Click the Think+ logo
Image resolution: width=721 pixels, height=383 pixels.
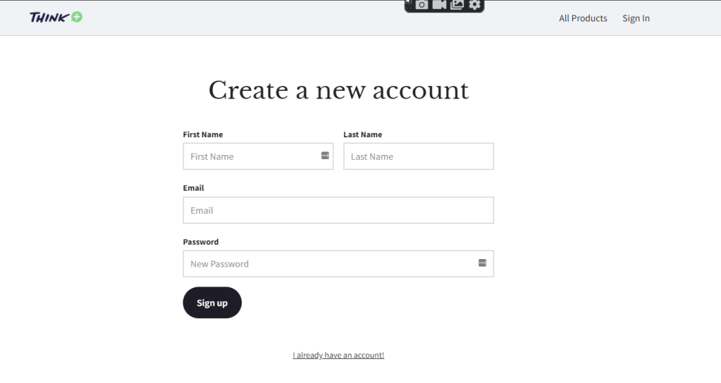pyautogui.click(x=56, y=18)
